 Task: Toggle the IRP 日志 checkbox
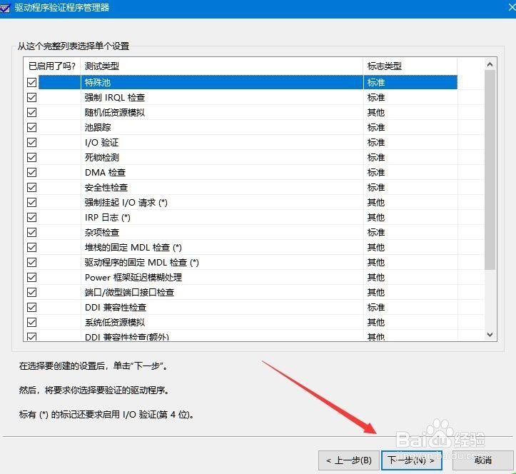coord(31,217)
